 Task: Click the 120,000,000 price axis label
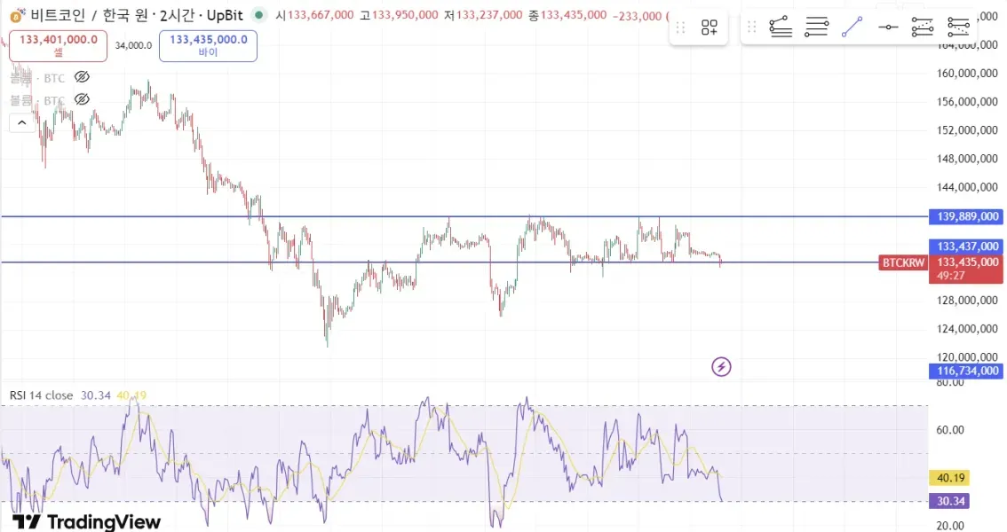tap(966, 356)
